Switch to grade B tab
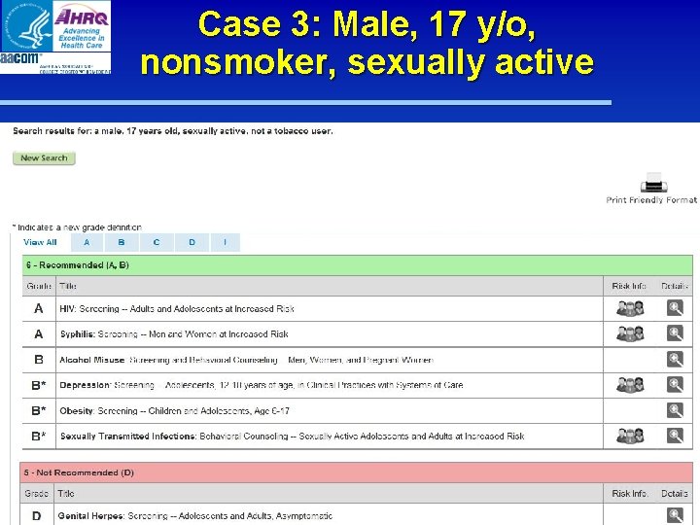 [x=122, y=242]
